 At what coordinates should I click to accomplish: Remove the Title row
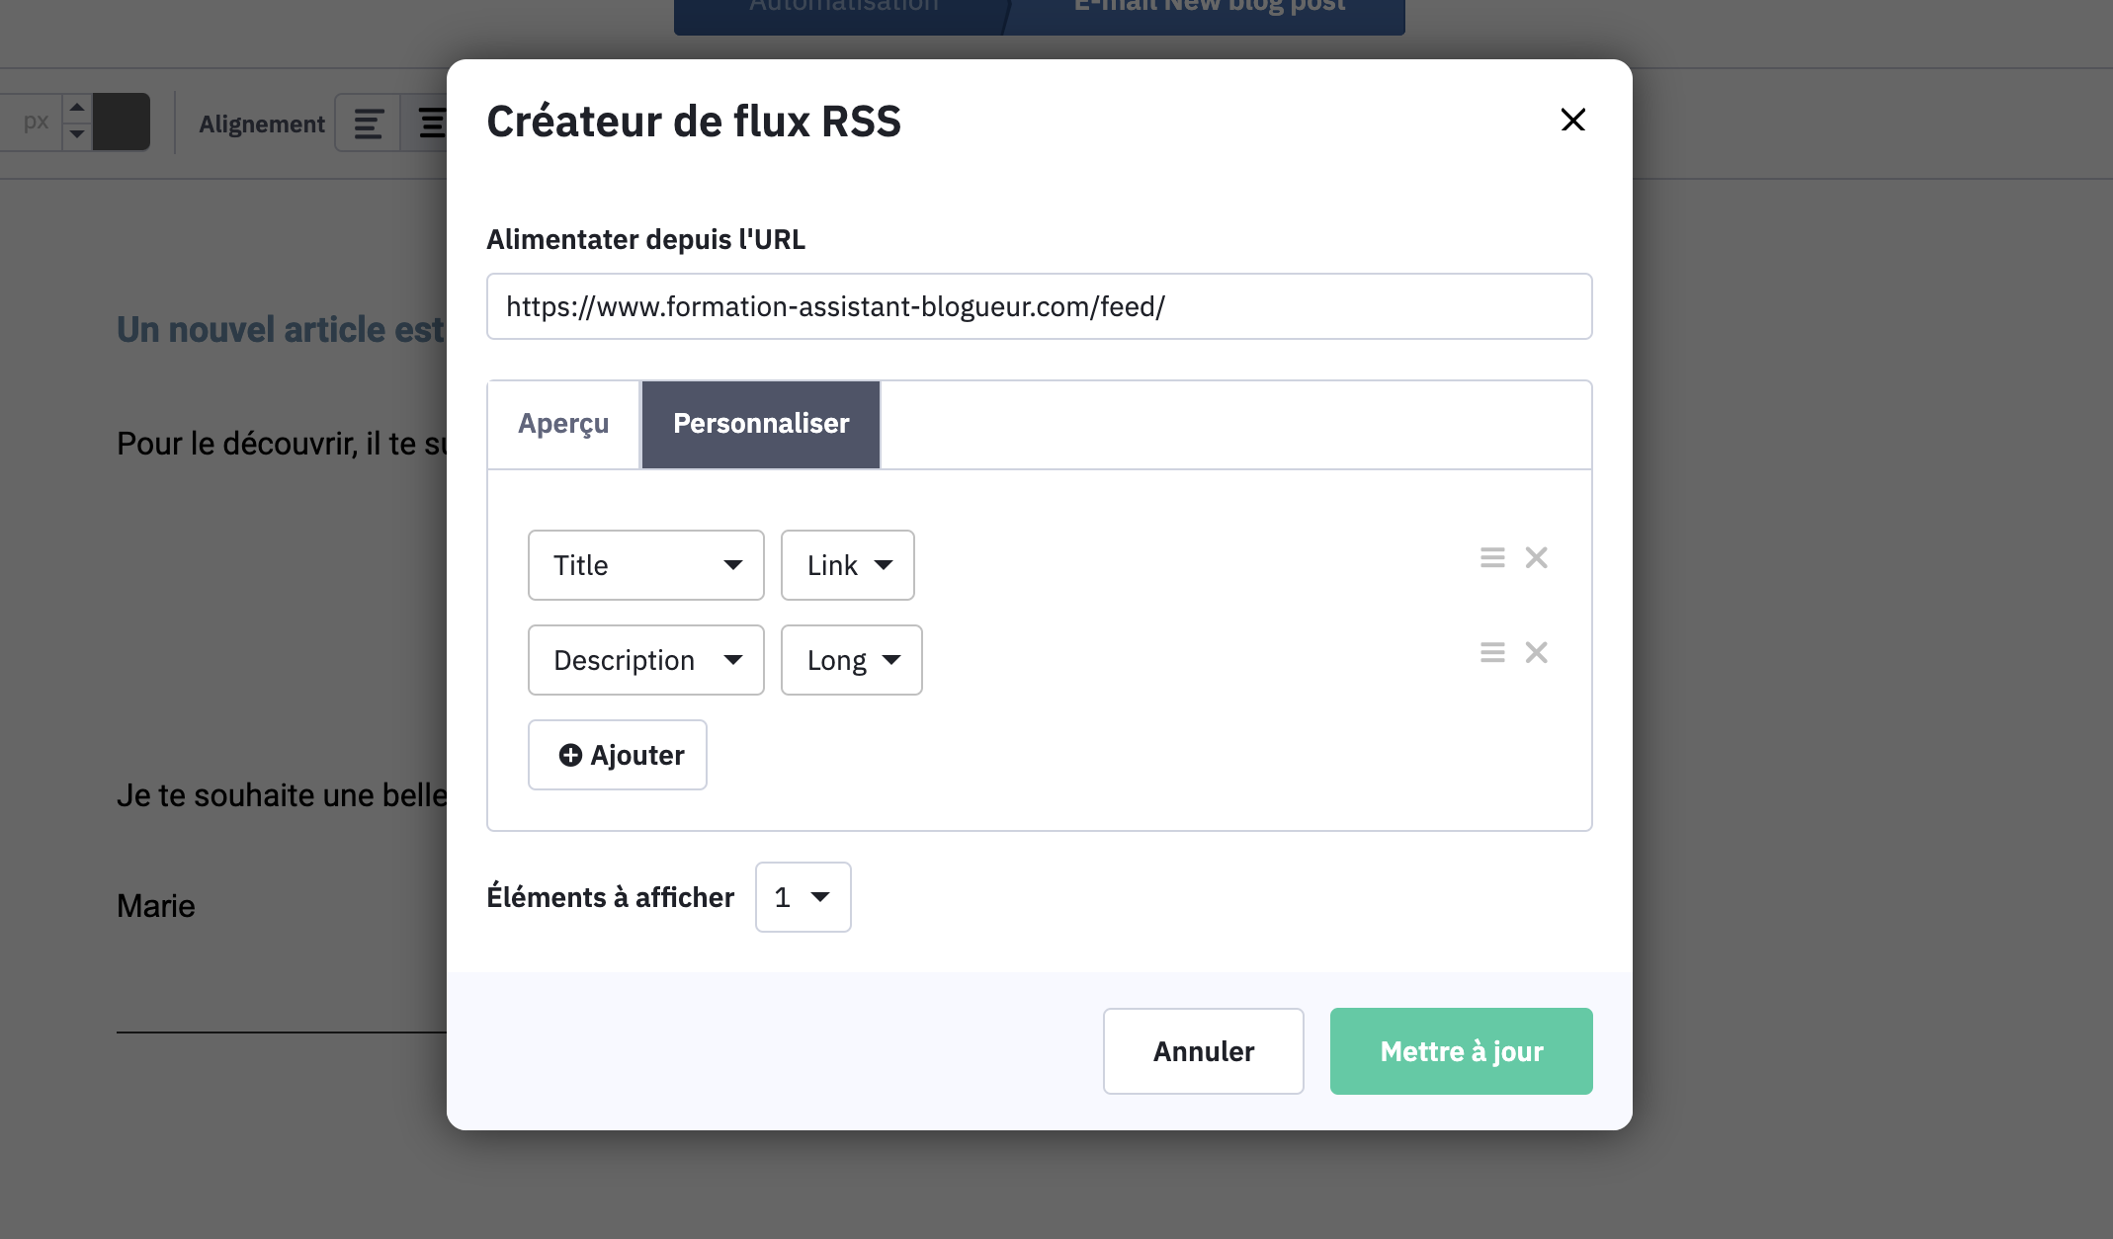tap(1536, 557)
